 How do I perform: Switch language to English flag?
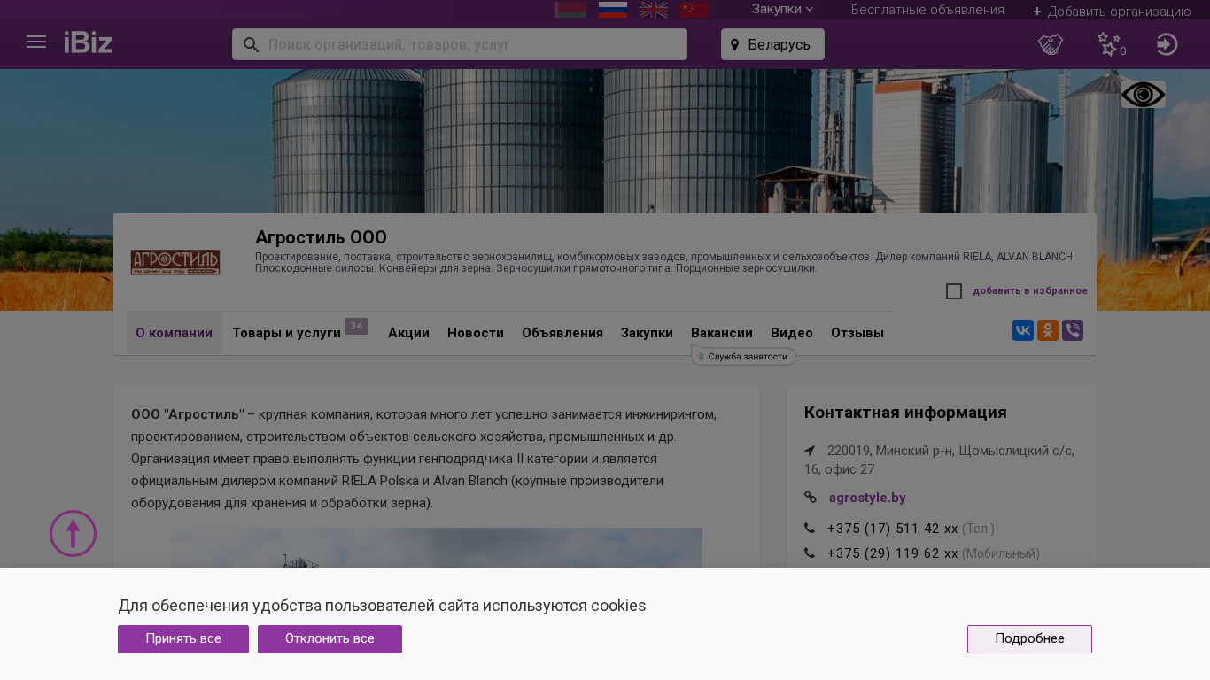tap(654, 10)
